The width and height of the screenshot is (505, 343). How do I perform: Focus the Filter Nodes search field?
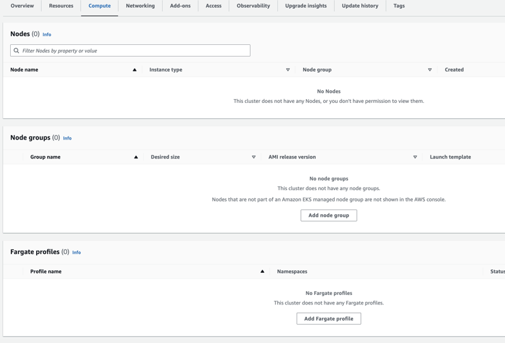[x=130, y=51]
